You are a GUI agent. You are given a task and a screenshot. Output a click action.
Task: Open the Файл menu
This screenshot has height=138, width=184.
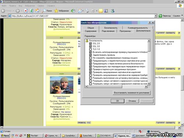pyautogui.click(x=4, y=6)
